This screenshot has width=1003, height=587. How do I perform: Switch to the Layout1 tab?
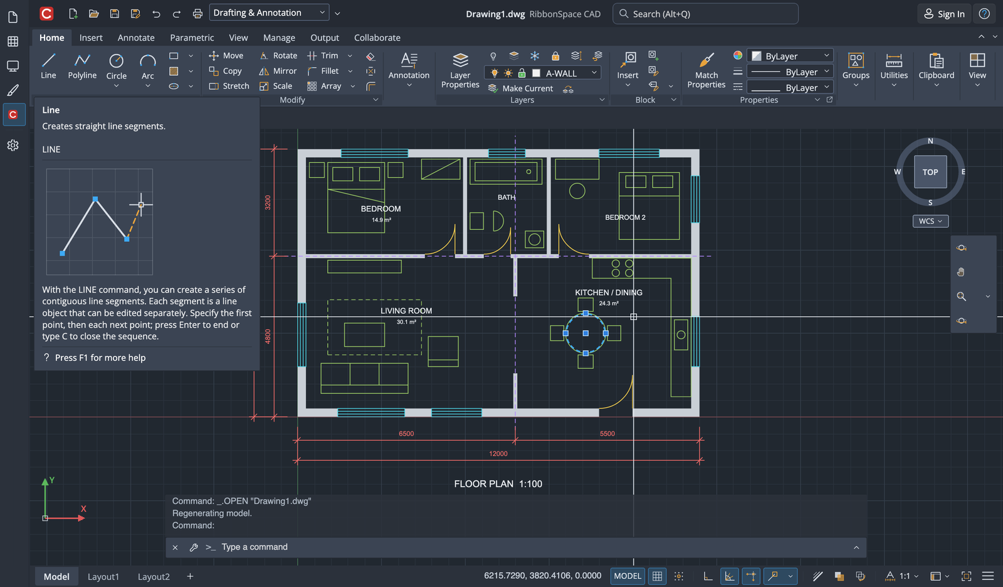point(103,576)
